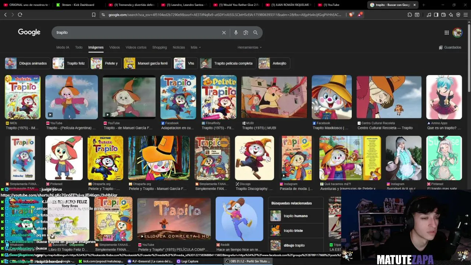
Task: Open Leo AI sparkle icon
Action: coord(451,15)
